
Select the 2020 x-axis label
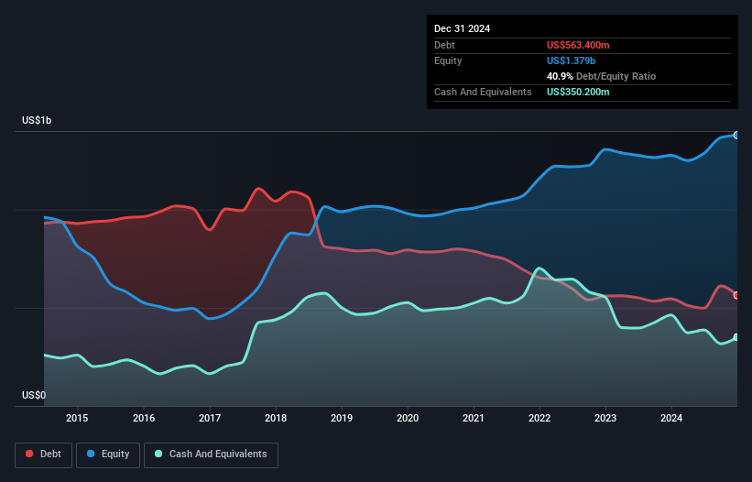[408, 418]
